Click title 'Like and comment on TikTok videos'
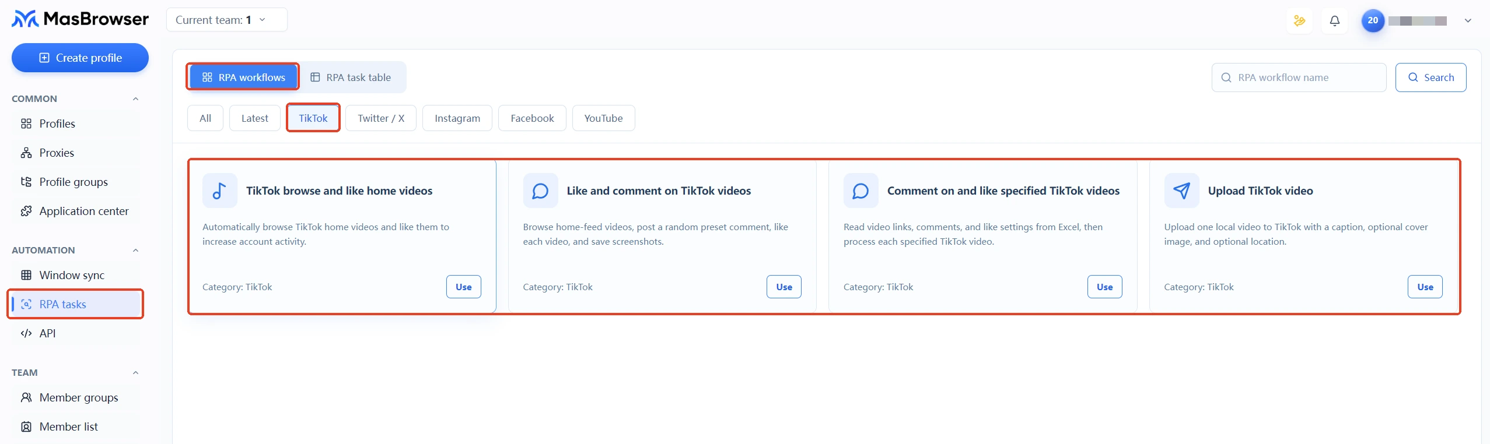The image size is (1490, 444). coord(659,191)
